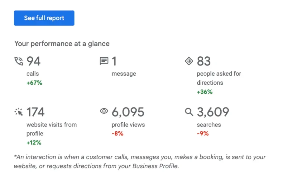283x180 pixels.
Task: Click the 83 directions number
Action: click(204, 61)
